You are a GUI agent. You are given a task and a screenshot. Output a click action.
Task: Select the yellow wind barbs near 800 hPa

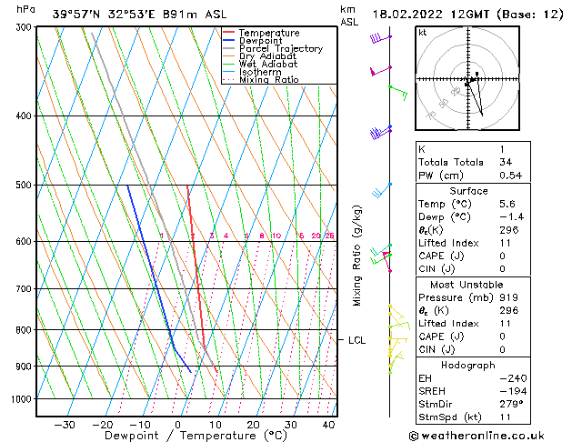396,338
